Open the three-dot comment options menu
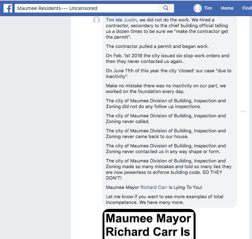 [243, 112]
